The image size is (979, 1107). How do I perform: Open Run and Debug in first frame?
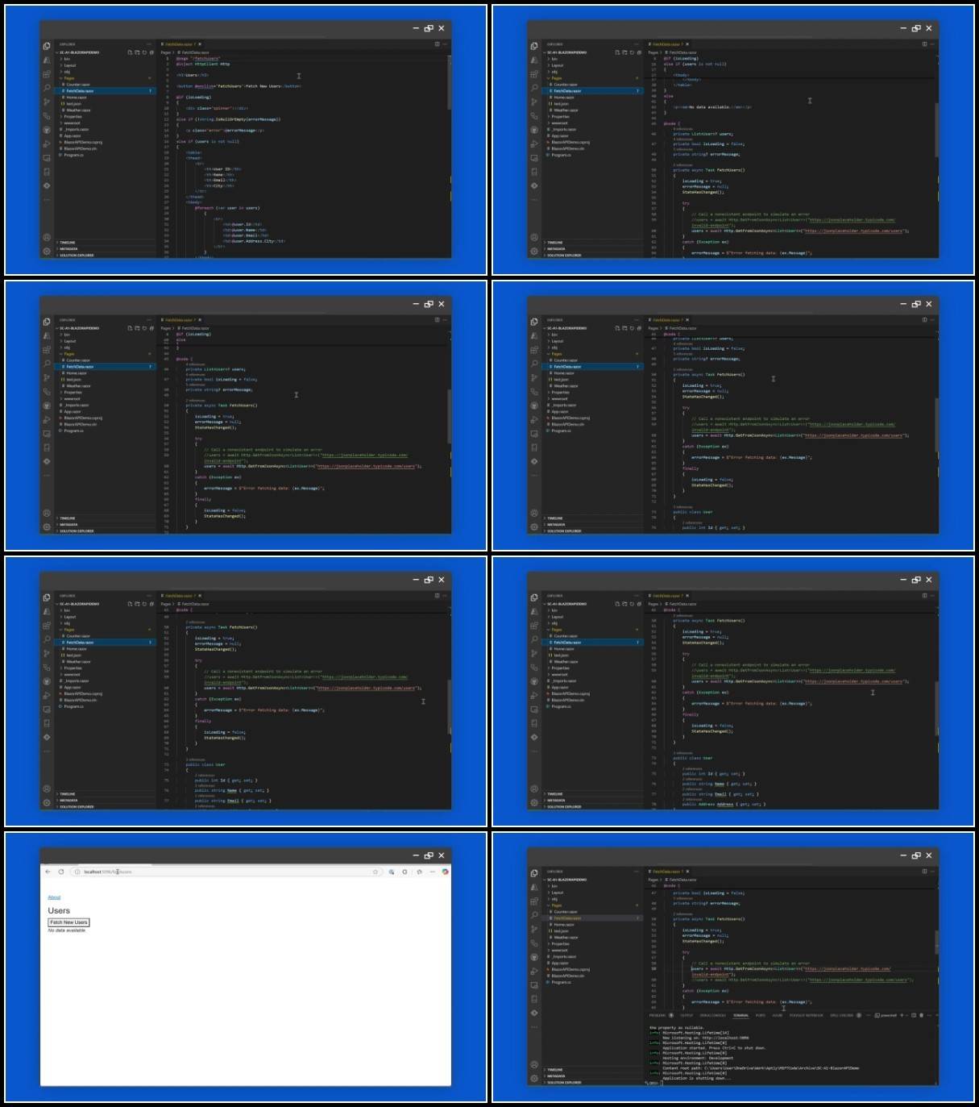click(47, 144)
